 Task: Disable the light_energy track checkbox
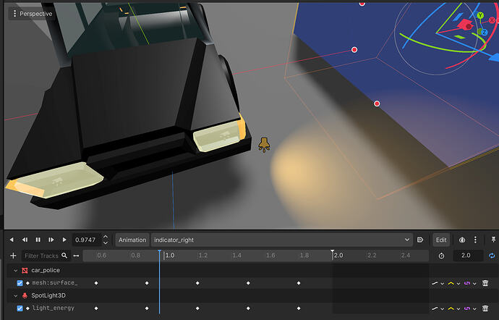(20, 308)
